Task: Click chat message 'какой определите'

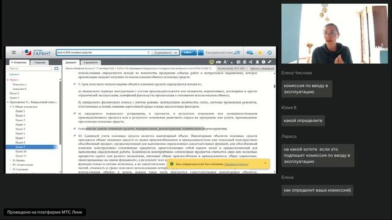Action: pyautogui.click(x=303, y=120)
